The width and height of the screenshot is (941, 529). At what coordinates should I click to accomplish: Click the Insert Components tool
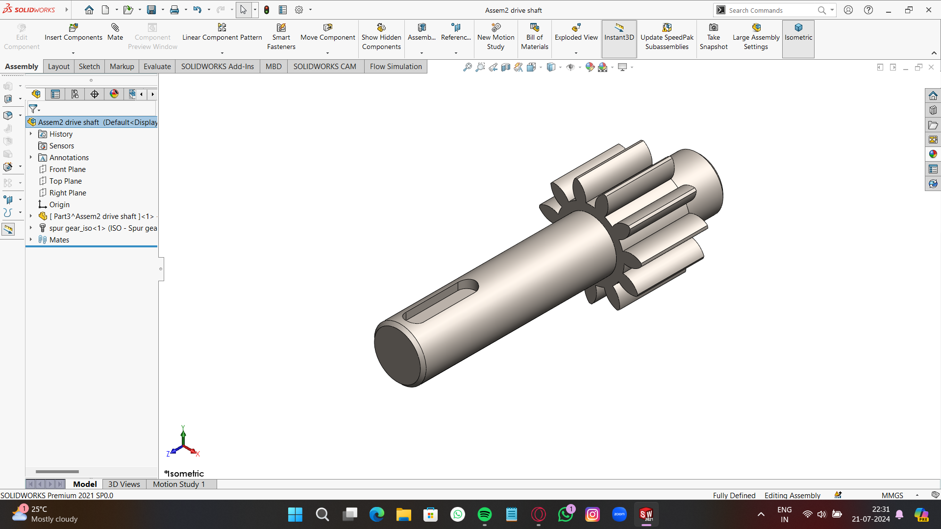[x=73, y=32]
